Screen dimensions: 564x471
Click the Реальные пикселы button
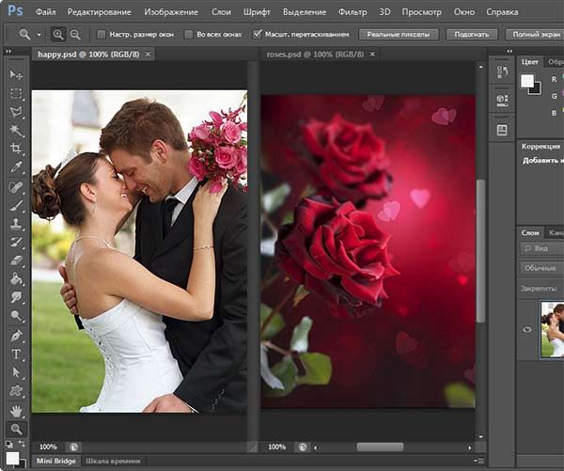pos(399,35)
